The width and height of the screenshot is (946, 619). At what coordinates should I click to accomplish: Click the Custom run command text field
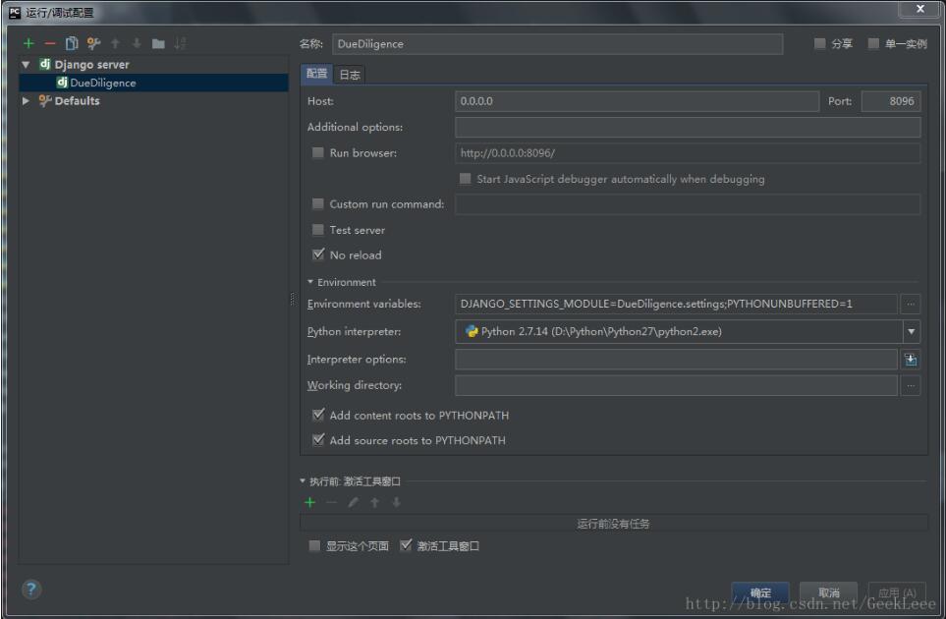(x=688, y=204)
